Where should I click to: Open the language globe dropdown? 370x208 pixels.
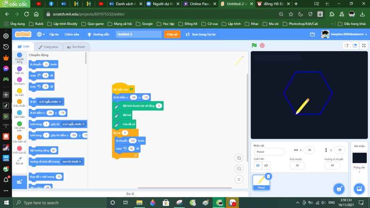tap(40, 34)
